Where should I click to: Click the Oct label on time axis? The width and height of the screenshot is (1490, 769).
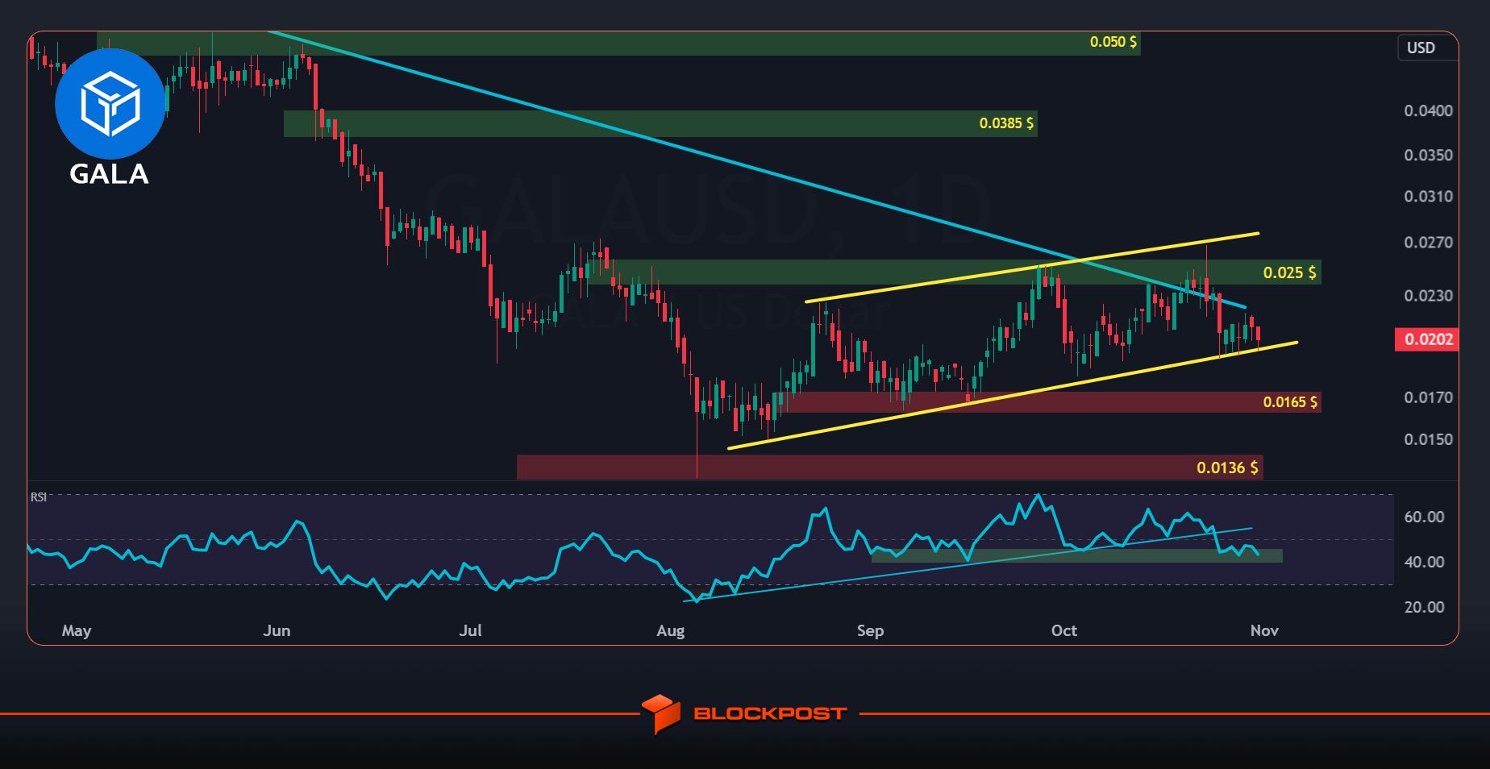tap(1064, 631)
